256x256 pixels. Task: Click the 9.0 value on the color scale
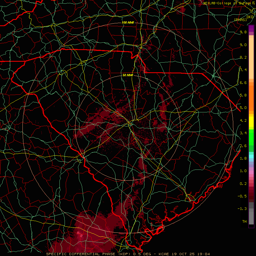pos(243,45)
